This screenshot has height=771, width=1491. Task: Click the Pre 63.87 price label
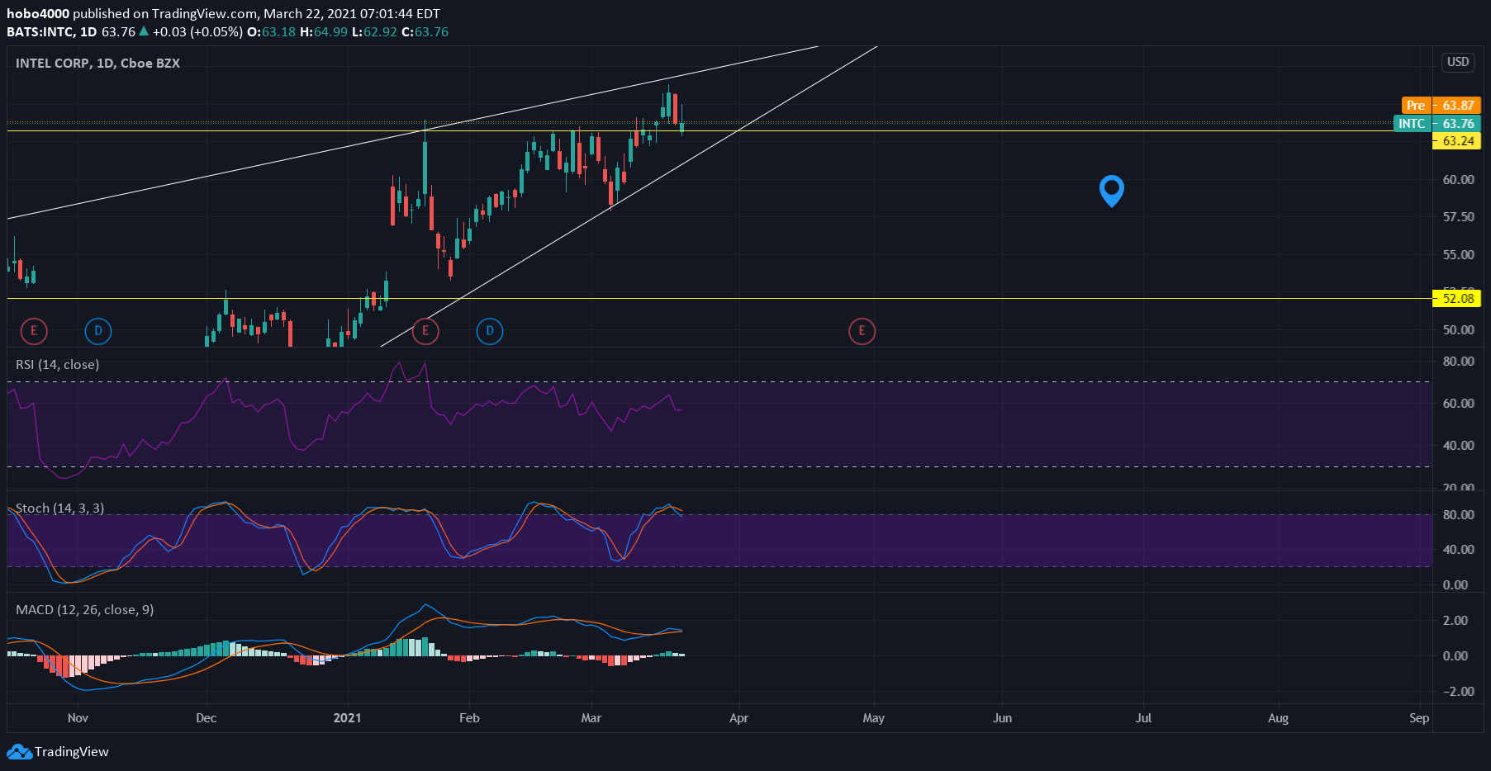click(1441, 106)
